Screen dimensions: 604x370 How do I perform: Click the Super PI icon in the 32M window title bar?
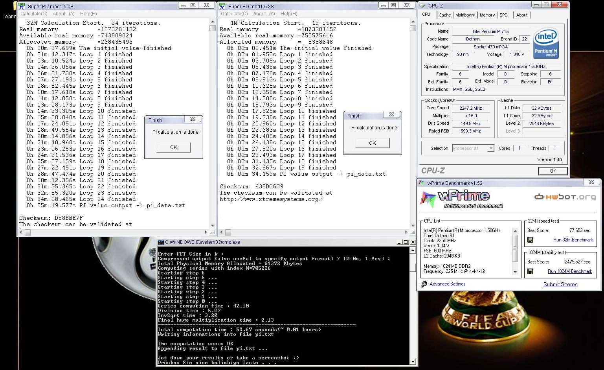coord(22,6)
